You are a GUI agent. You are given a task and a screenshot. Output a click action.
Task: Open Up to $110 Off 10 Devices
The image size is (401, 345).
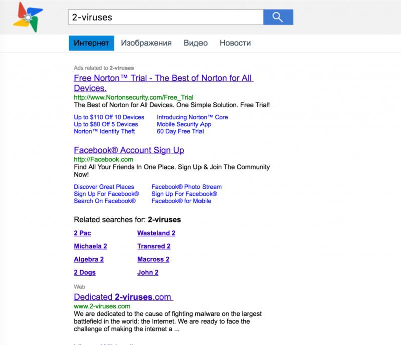[x=109, y=117]
